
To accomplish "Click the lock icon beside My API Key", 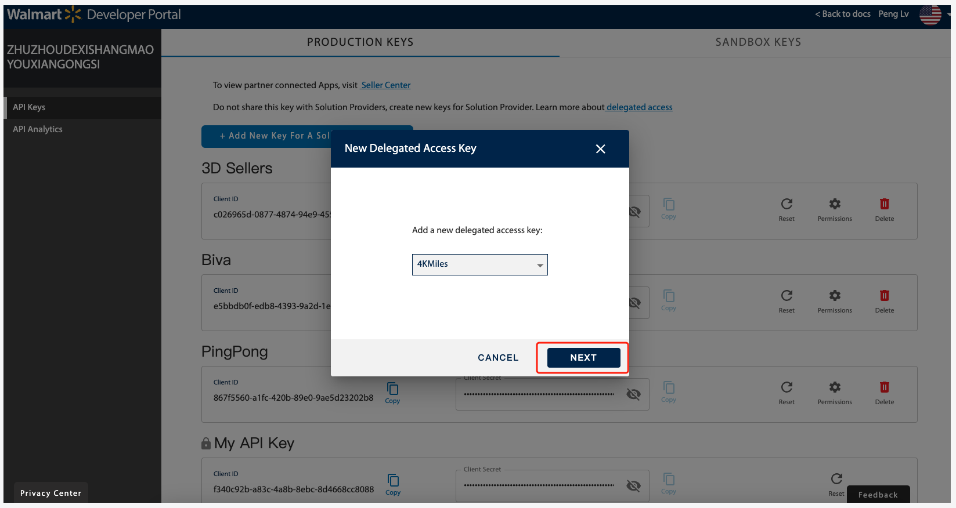I will (206, 444).
